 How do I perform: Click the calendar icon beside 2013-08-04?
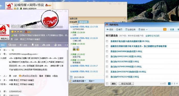click(71, 77)
